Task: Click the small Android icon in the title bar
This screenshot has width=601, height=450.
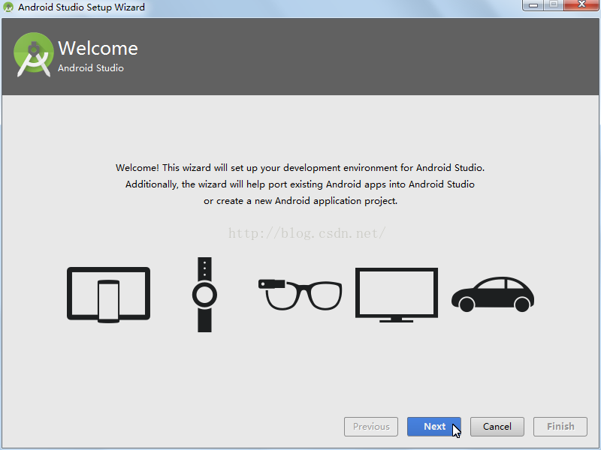Action: 9,7
